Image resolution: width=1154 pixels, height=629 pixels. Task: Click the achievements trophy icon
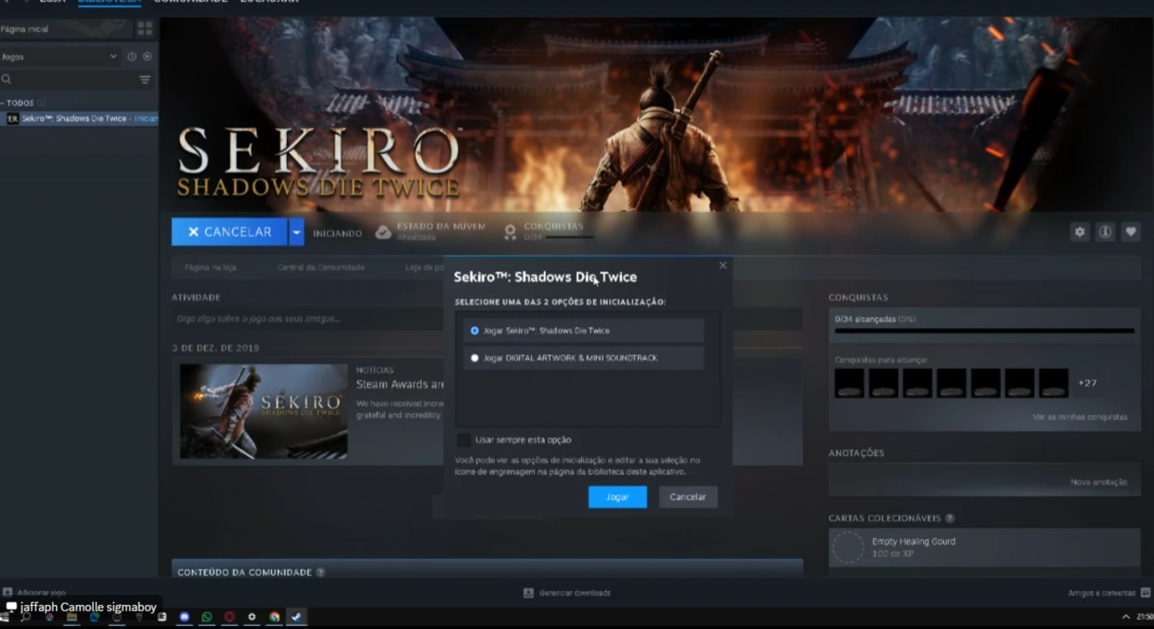click(x=510, y=232)
